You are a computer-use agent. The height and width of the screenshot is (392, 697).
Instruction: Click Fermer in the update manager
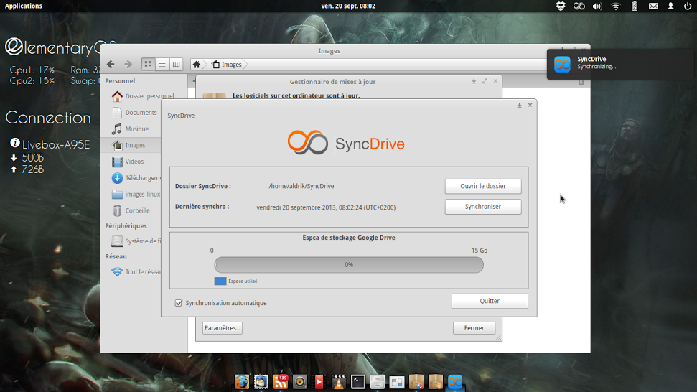pos(474,328)
